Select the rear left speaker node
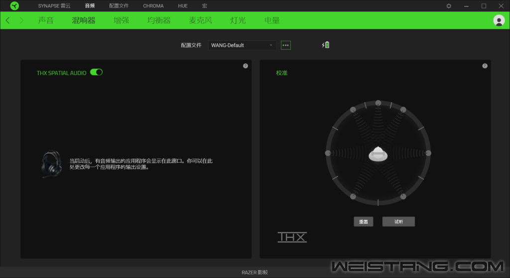 click(x=353, y=196)
